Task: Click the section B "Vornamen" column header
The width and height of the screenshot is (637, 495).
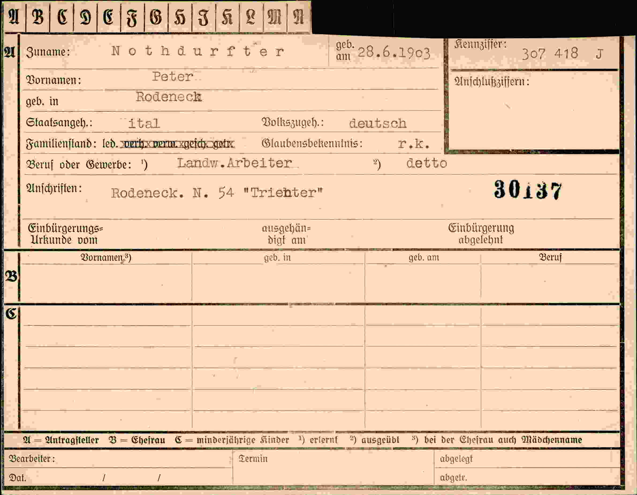Action: click(106, 258)
